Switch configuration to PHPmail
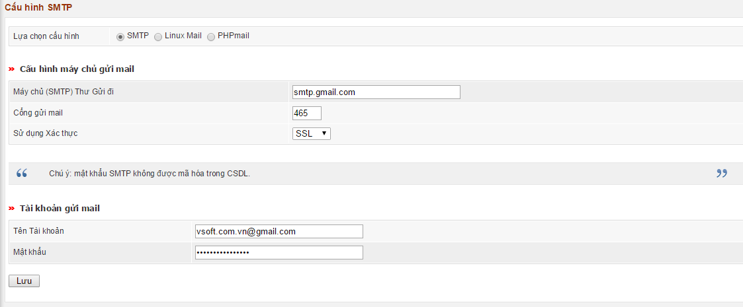This screenshot has height=307, width=743. [211, 36]
